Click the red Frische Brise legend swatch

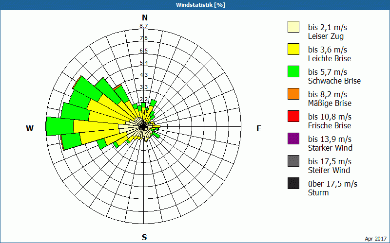click(x=293, y=116)
